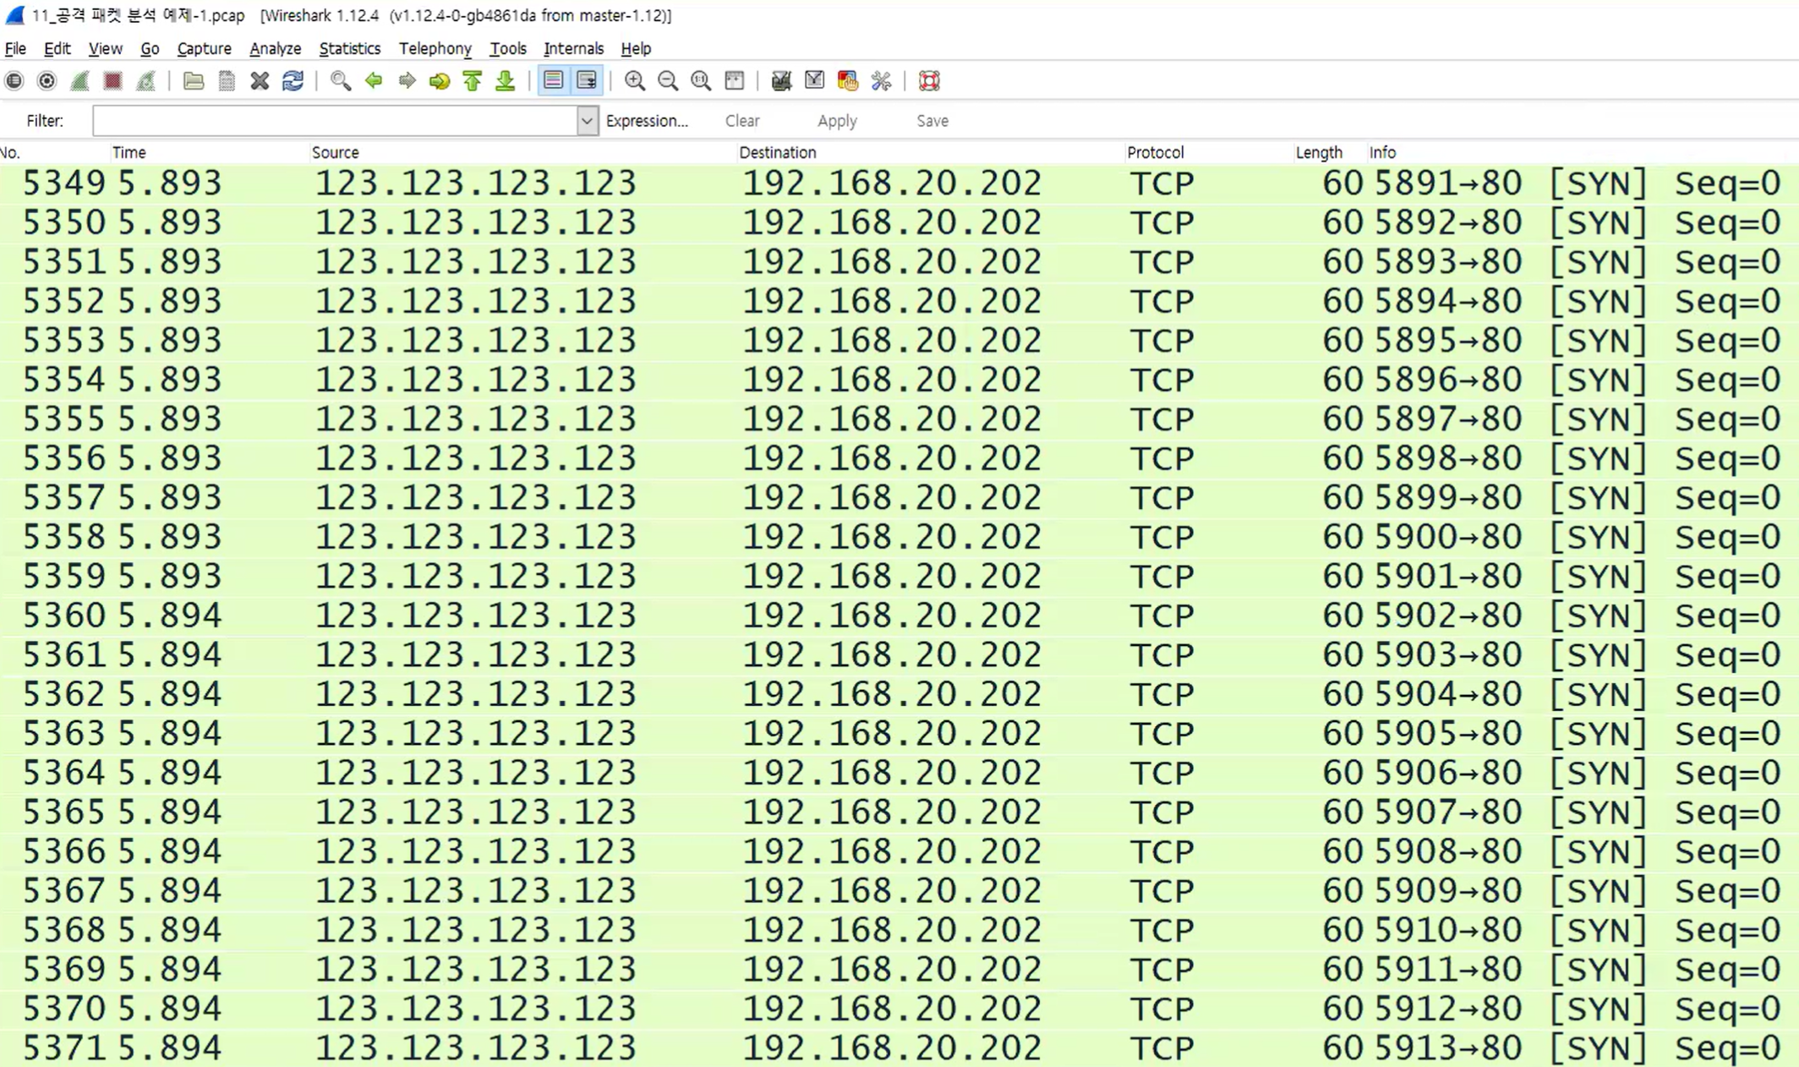Open the help lifebuoy icon
Screen dimensions: 1799x1067
coord(929,81)
